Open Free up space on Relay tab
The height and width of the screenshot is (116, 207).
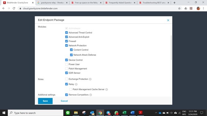[x=86, y=3]
